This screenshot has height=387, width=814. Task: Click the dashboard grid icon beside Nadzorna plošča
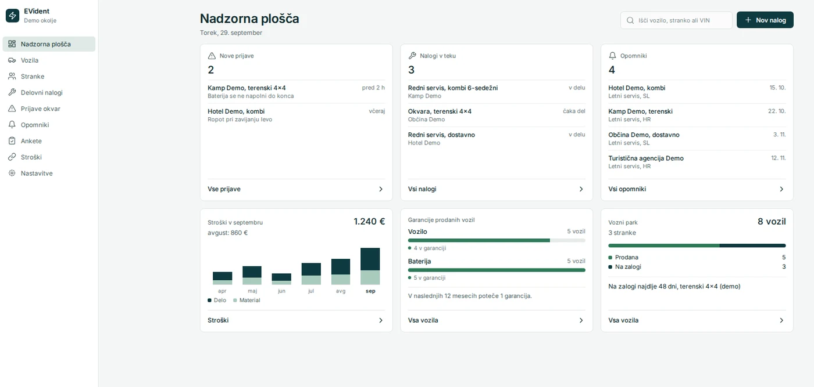click(x=12, y=44)
